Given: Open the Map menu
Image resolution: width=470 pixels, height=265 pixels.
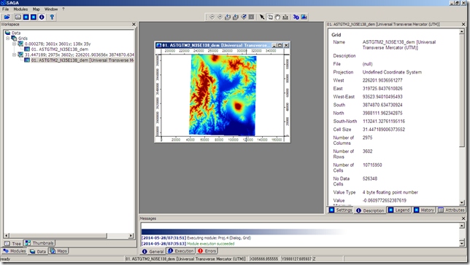Looking at the screenshot, I should [36, 9].
